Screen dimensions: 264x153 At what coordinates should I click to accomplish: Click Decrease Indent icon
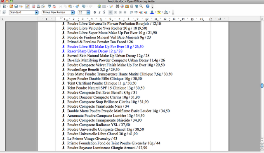(x=141, y=12)
